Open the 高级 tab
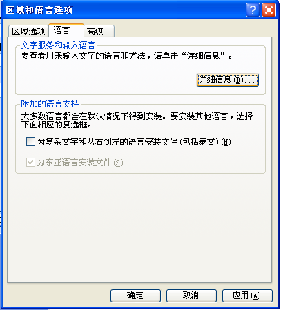This screenshot has width=281, height=310. (99, 31)
